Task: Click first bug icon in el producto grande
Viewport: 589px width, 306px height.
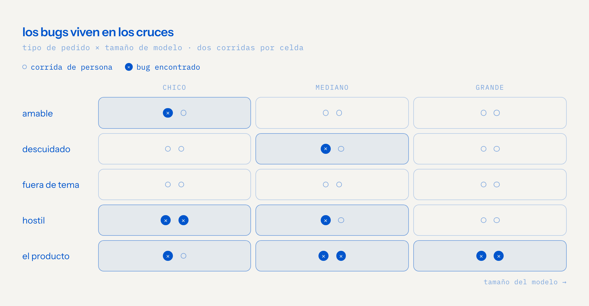Action: (x=481, y=256)
